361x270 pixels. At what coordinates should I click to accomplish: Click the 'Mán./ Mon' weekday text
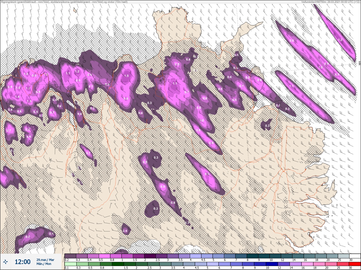coord(44,264)
